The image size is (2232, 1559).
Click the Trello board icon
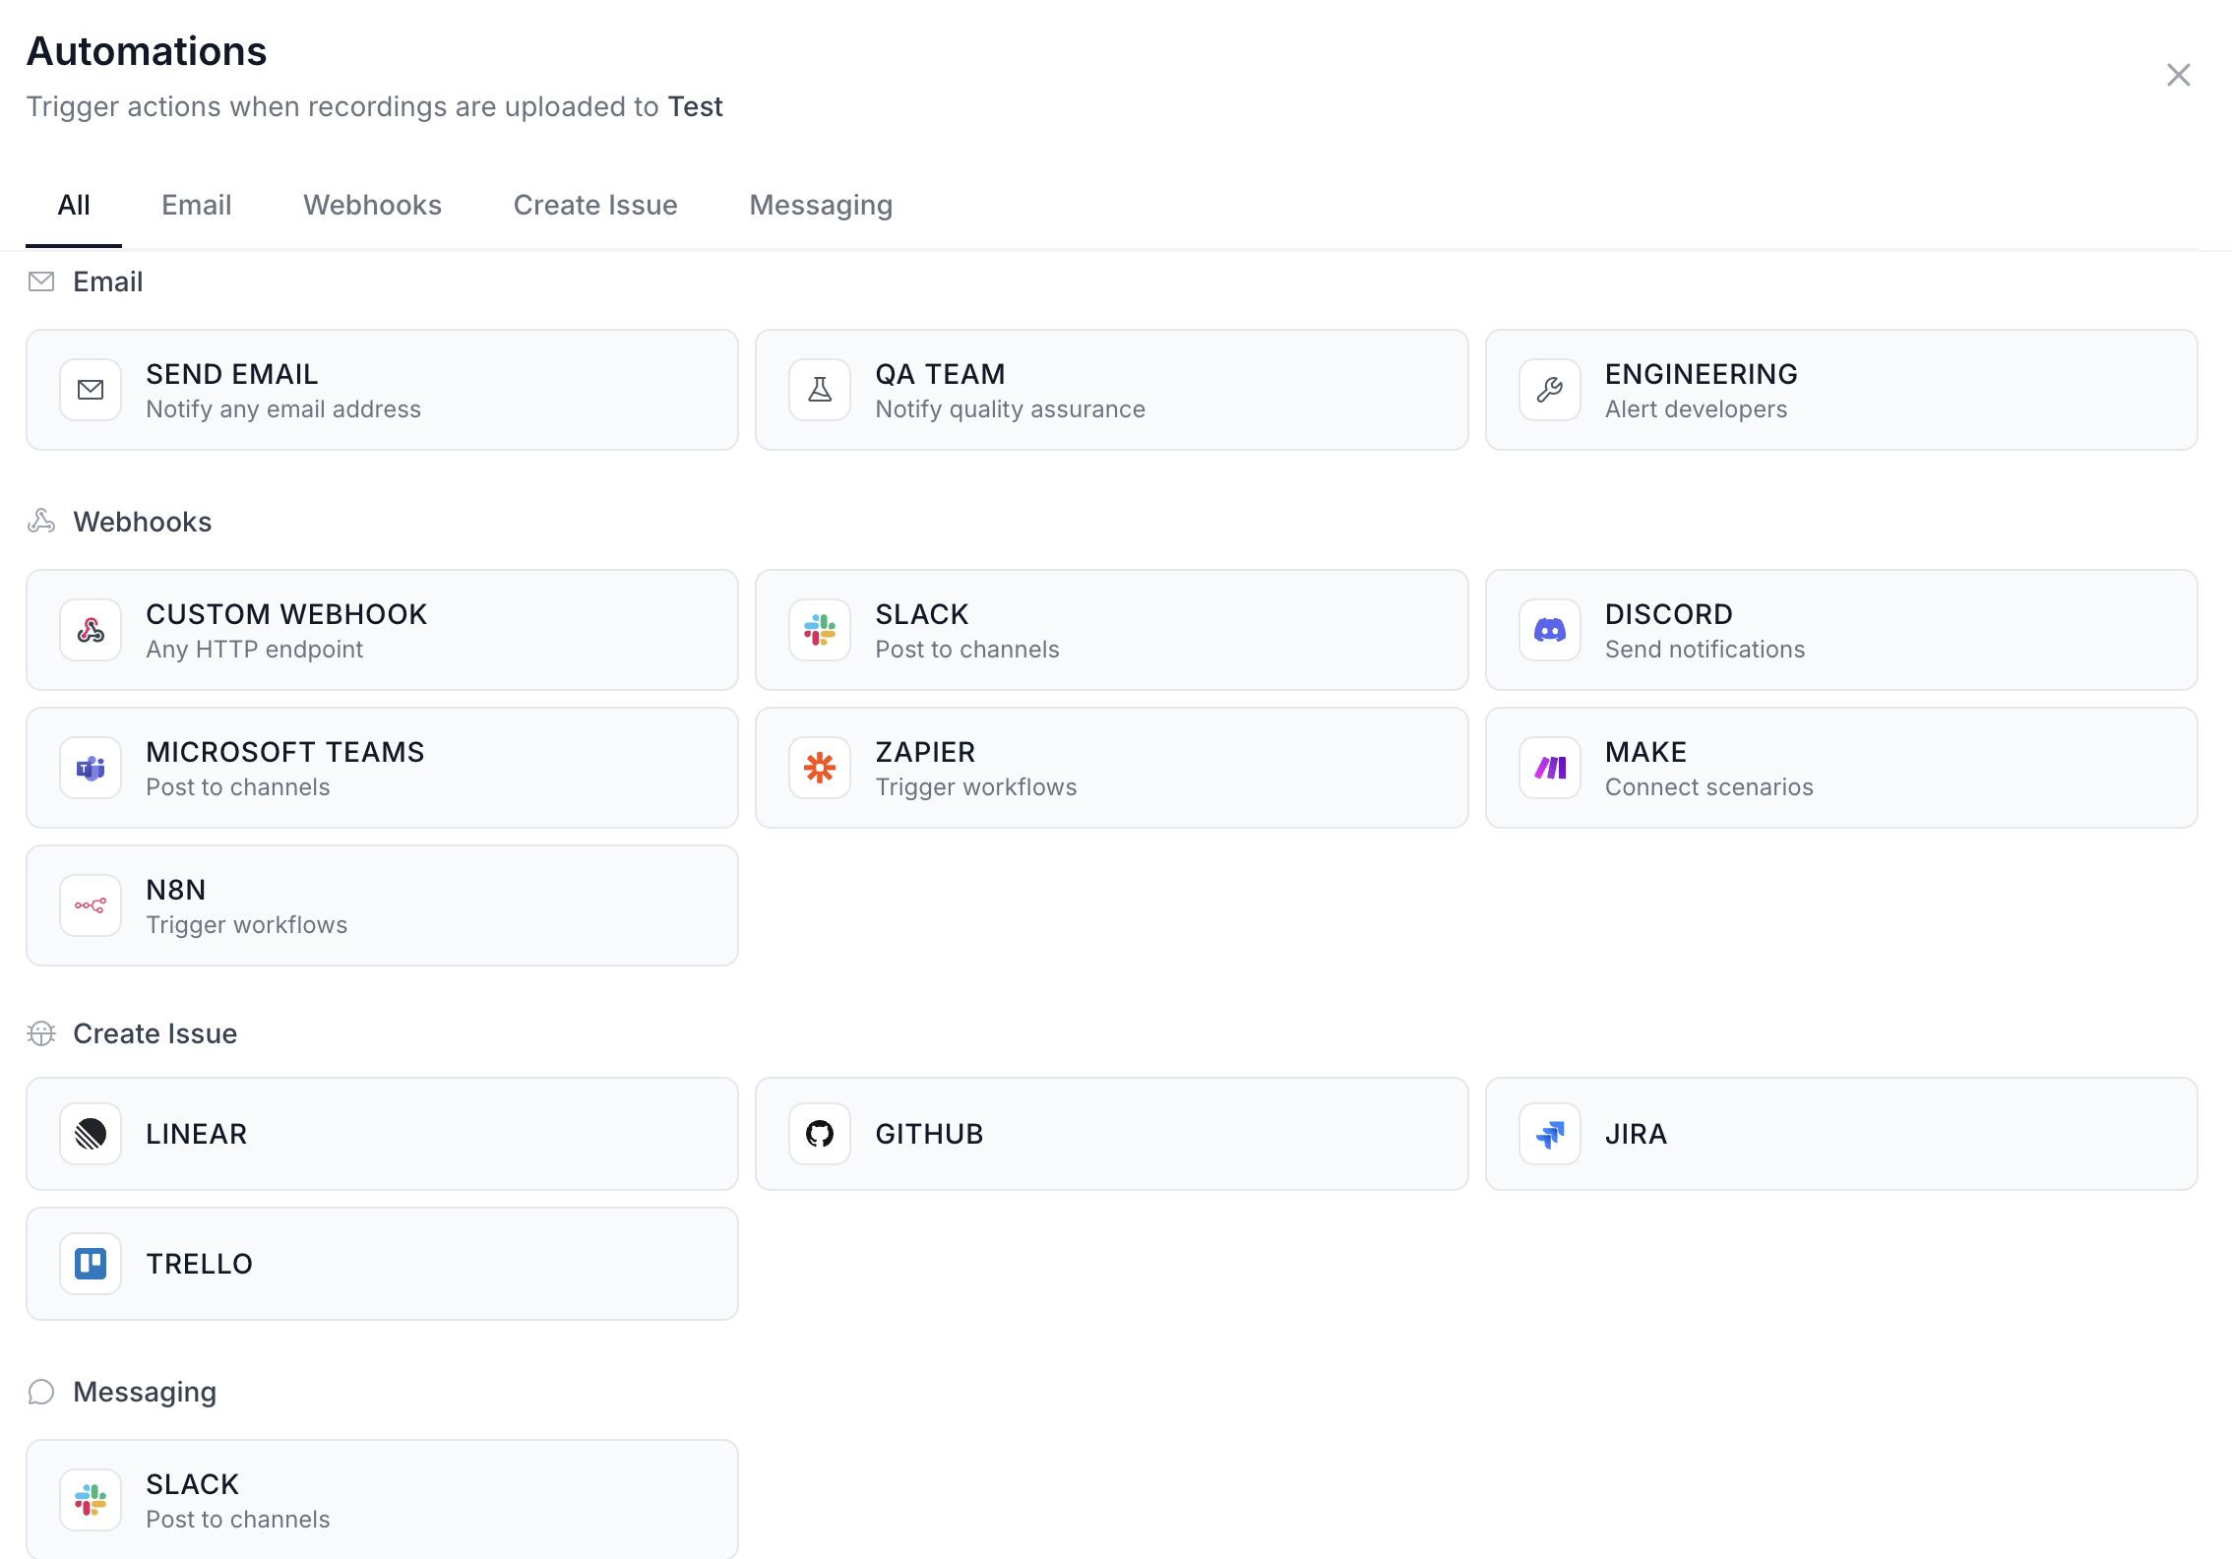91,1264
